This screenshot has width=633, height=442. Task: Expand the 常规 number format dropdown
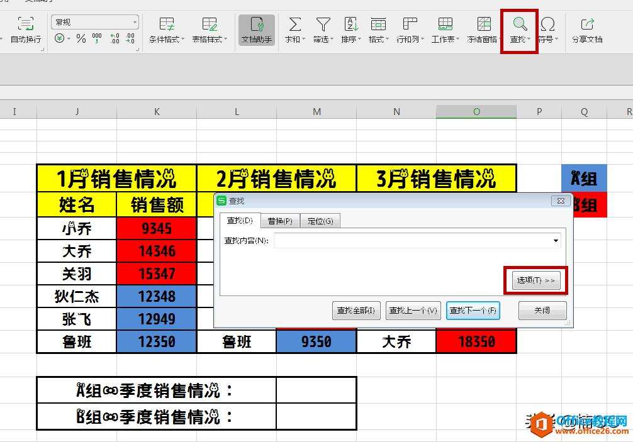pos(135,23)
